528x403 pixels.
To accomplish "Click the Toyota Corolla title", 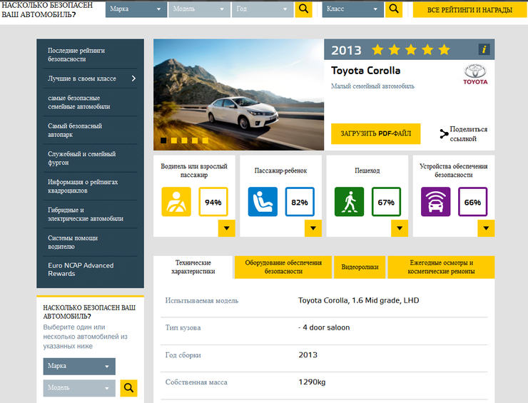I will (x=366, y=71).
